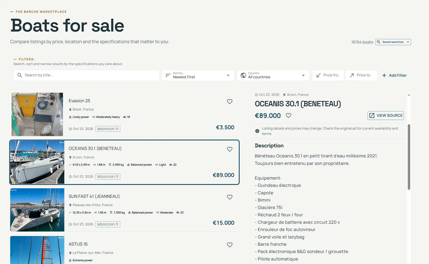Favorite the Evasion 25 listing heart
Screen dimensions: 429x264
230,101
